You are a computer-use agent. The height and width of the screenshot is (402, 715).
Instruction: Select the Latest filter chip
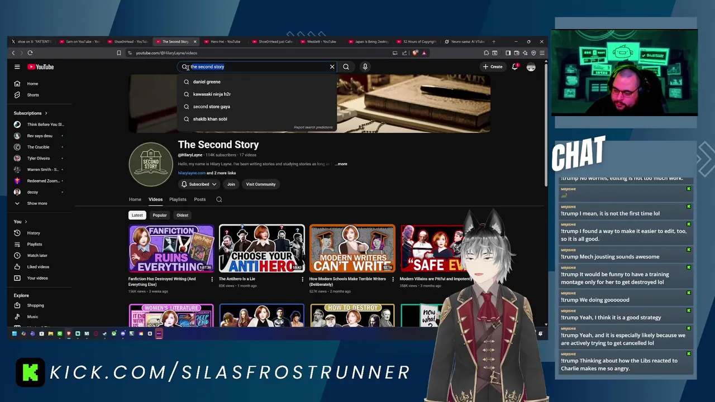click(137, 215)
